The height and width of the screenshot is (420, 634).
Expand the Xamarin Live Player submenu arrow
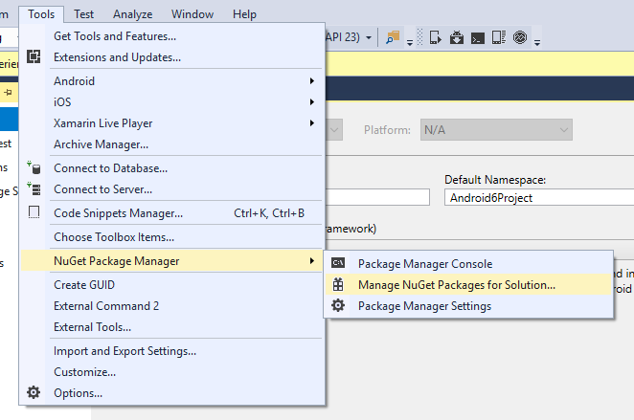pos(312,122)
